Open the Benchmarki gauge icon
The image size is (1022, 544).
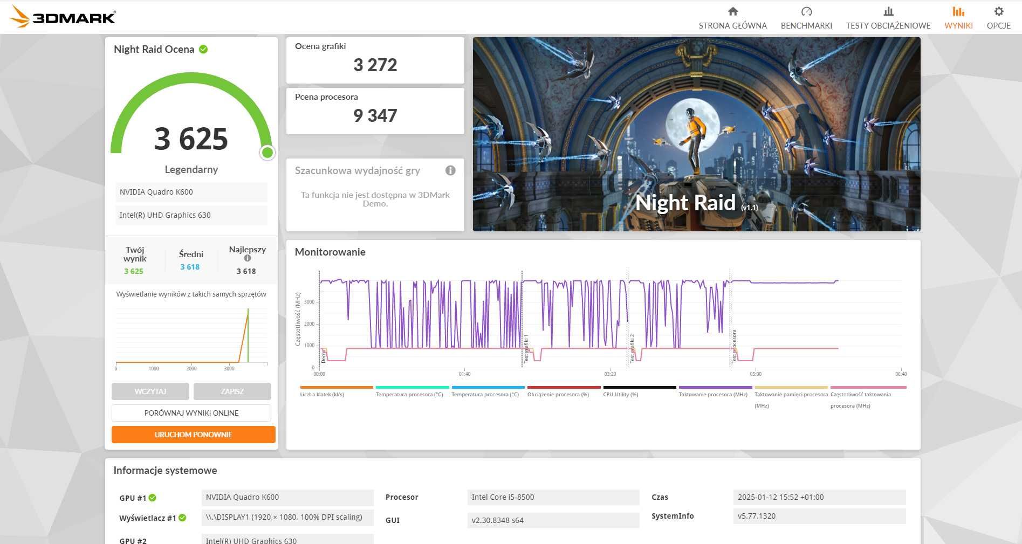(x=806, y=11)
